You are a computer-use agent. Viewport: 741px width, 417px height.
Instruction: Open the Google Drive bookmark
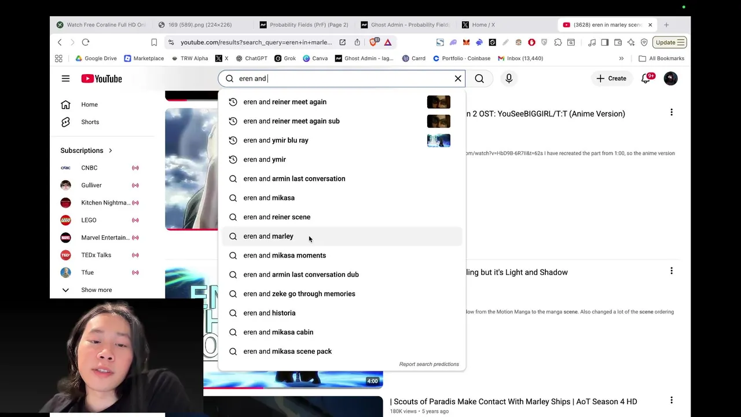(96, 58)
